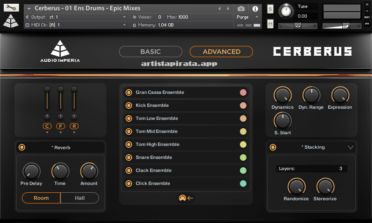Viewport: 372px width, 223px height.
Task: Disable the Reverb effect power toggle
Action: 22,147
